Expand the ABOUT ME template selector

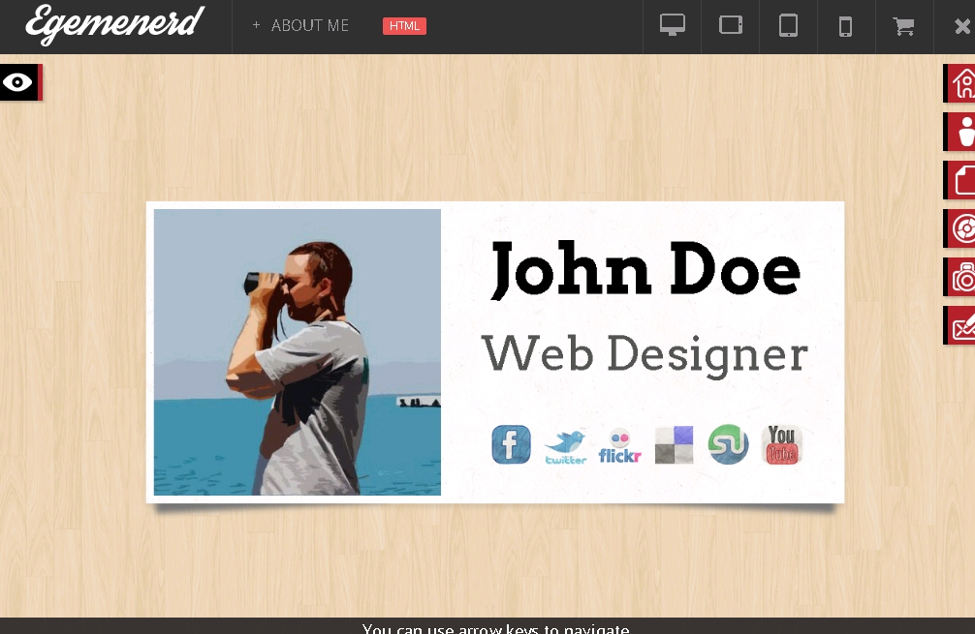tap(300, 26)
